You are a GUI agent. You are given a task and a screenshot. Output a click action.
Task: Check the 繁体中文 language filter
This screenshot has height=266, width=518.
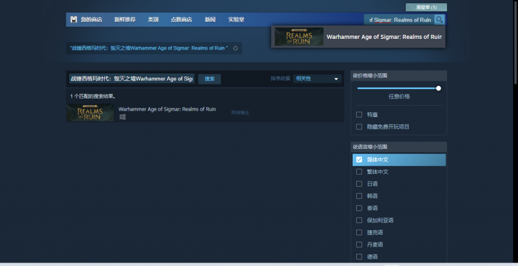359,172
